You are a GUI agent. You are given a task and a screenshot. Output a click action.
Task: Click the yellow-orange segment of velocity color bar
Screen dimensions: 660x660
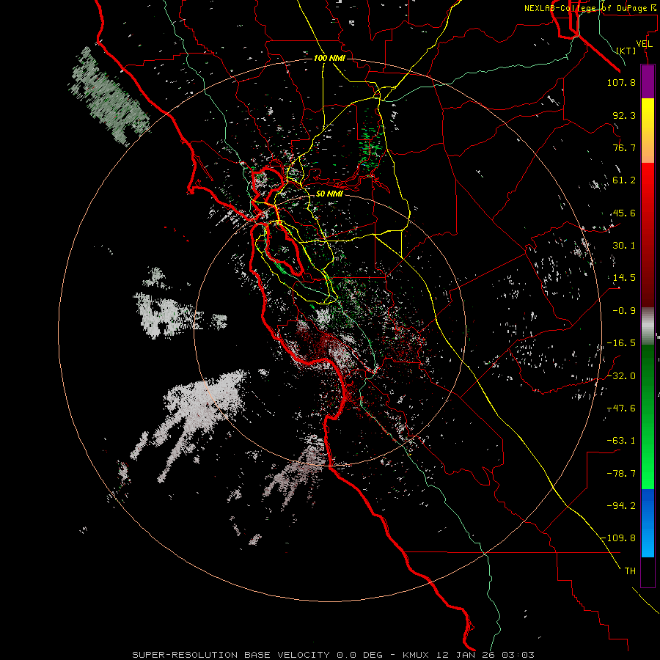(648, 131)
